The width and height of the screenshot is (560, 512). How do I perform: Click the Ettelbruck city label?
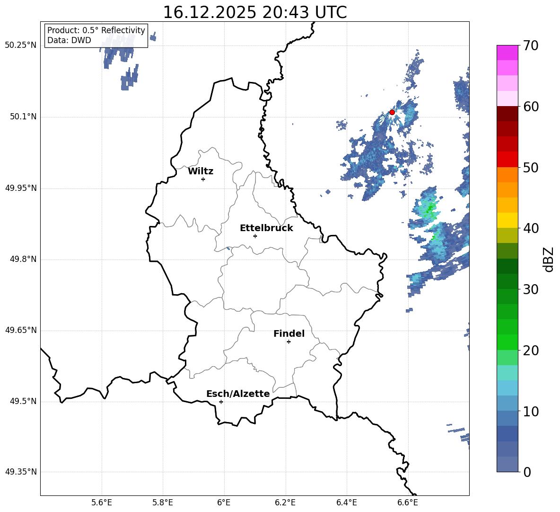click(x=266, y=228)
